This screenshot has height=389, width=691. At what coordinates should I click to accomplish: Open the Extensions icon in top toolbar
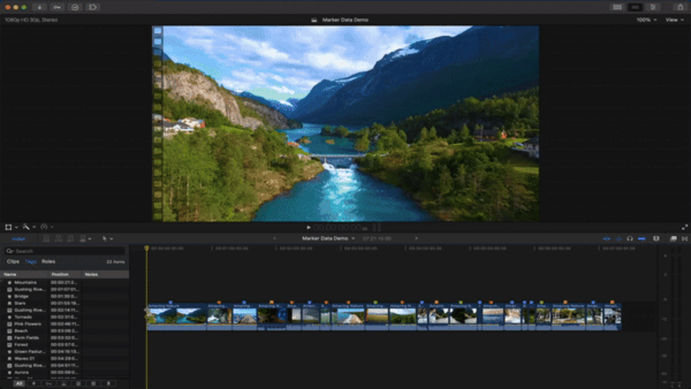pos(93,7)
